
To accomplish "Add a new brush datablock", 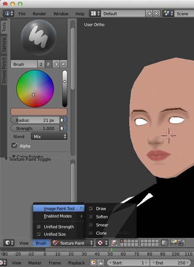I will (x=56, y=64).
